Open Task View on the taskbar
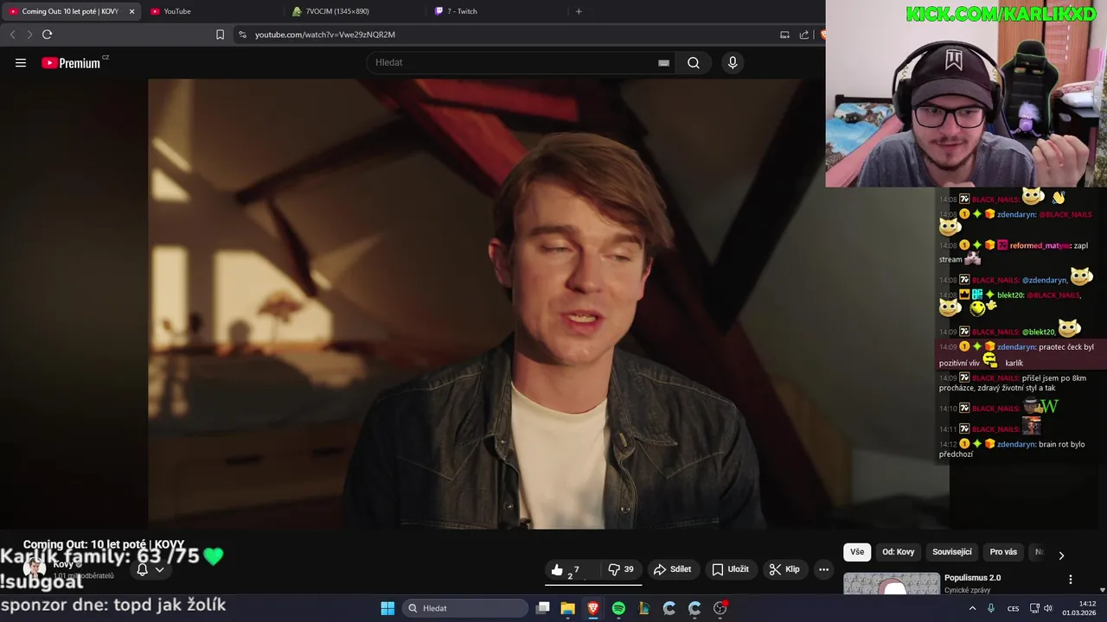Image resolution: width=1107 pixels, height=622 pixels. coord(542,608)
